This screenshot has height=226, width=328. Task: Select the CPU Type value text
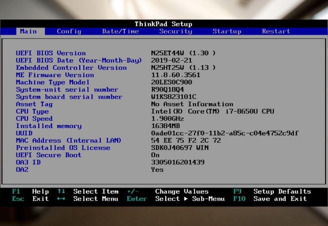tap(212, 111)
